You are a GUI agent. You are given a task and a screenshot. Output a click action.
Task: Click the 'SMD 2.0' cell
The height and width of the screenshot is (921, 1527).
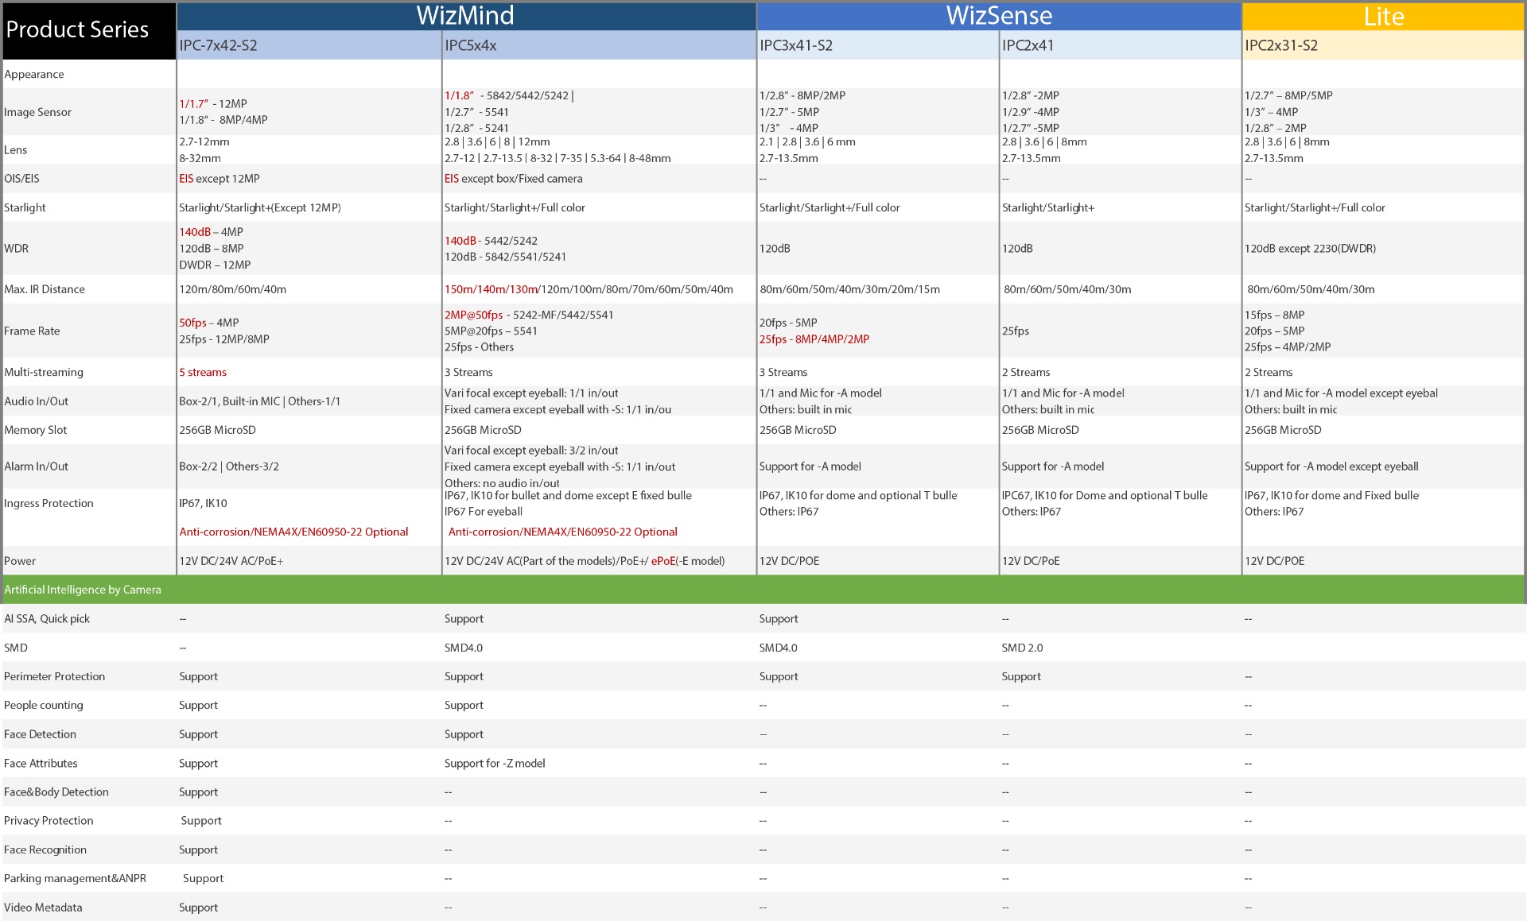tap(1023, 648)
